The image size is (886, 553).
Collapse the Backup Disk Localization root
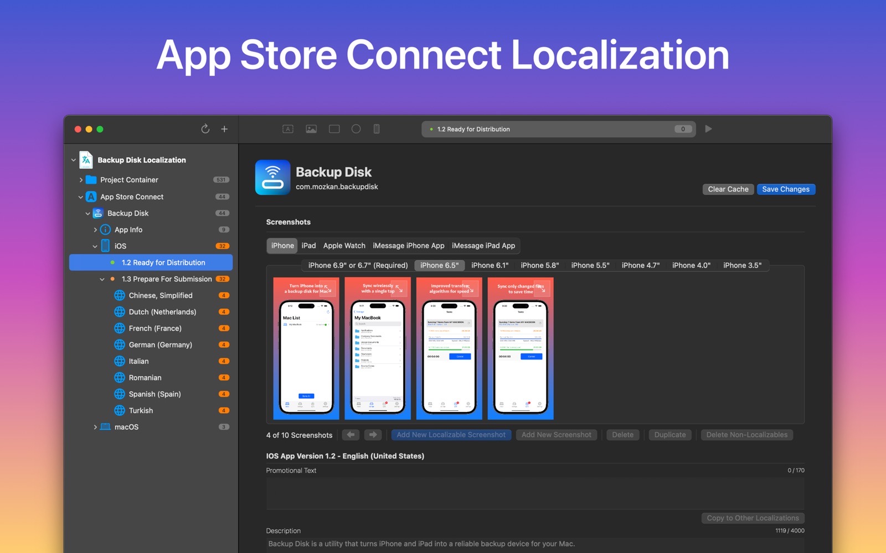tap(74, 160)
